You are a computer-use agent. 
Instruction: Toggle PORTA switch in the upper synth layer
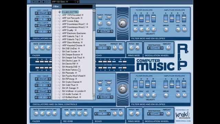pos(100,17)
